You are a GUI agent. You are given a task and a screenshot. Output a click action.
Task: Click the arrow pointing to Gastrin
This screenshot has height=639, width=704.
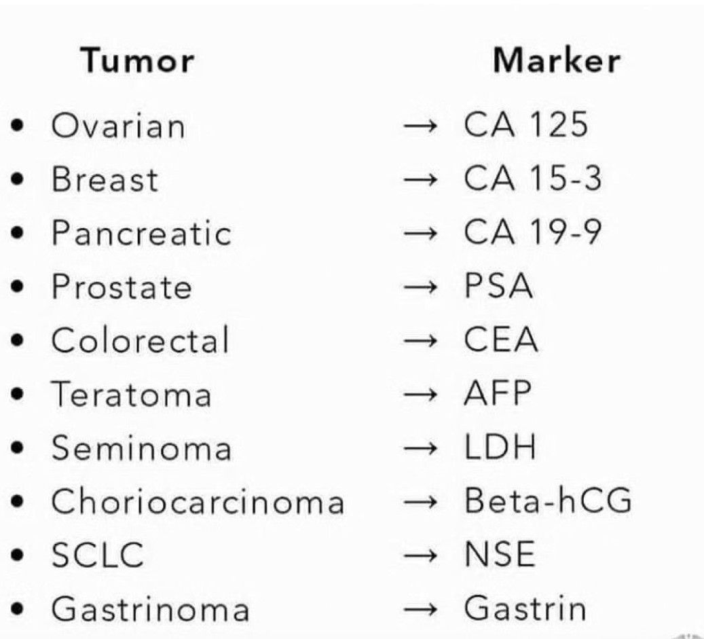(418, 609)
